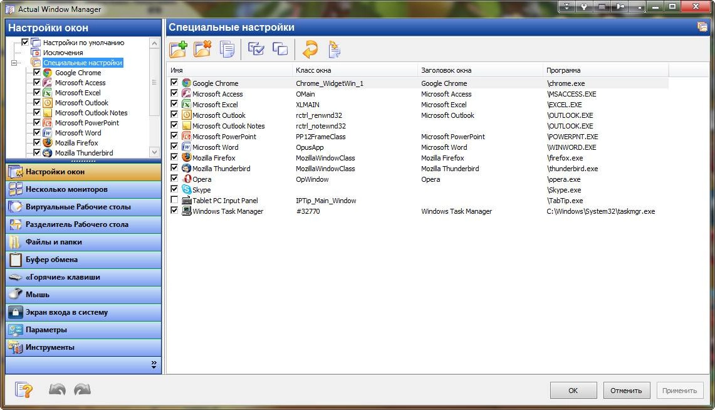
Task: Click the page-with-arrow toolbar icon
Action: click(334, 49)
